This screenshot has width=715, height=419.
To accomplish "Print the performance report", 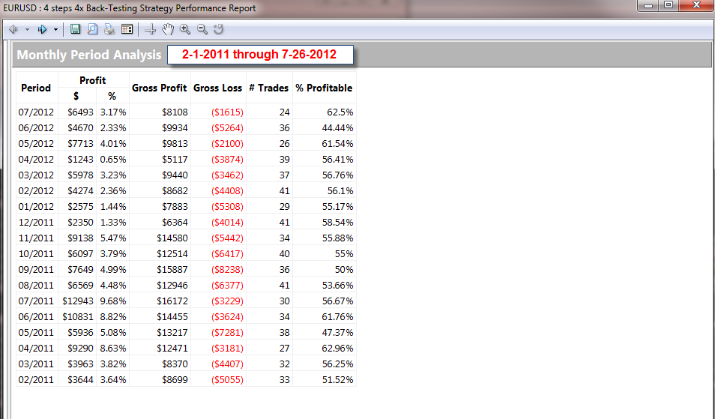I will [109, 29].
